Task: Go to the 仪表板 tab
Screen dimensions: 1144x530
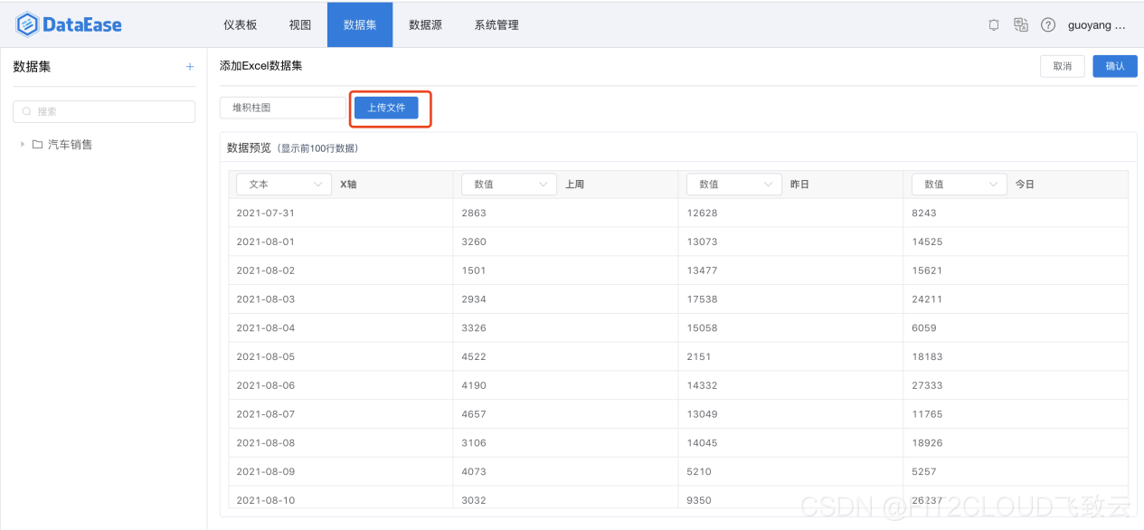Action: tap(241, 25)
